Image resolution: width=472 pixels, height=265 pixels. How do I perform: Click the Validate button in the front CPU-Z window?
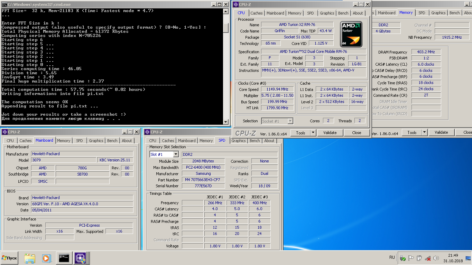[x=330, y=133]
